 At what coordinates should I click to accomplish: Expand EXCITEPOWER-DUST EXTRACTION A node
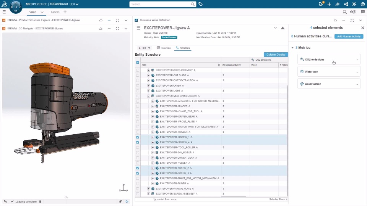click(x=148, y=80)
